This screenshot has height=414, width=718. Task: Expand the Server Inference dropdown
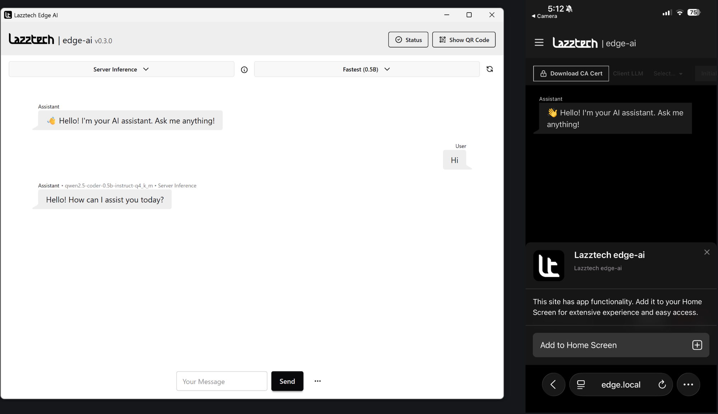[x=121, y=69]
